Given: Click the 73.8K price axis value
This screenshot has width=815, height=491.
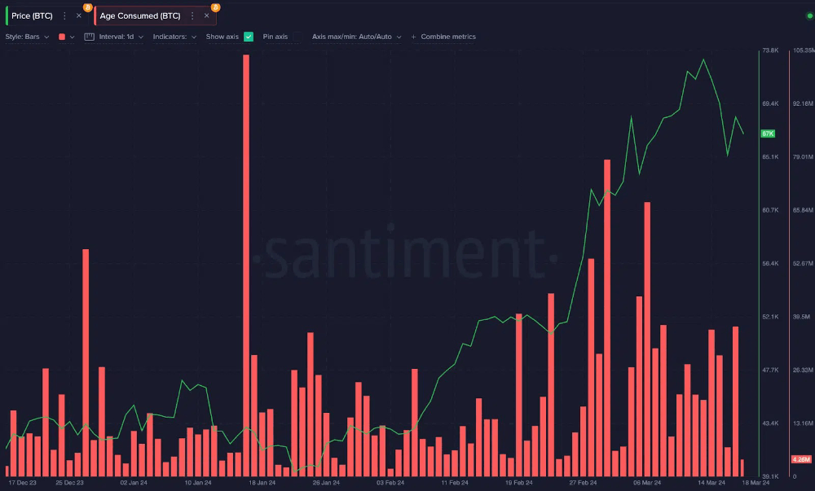Looking at the screenshot, I should [770, 50].
